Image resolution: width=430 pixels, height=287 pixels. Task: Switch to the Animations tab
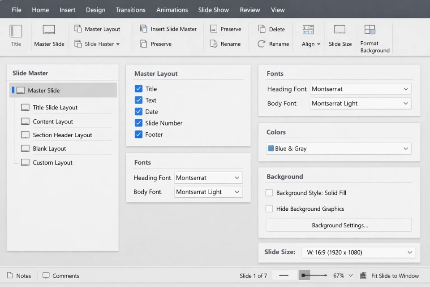[x=172, y=10]
